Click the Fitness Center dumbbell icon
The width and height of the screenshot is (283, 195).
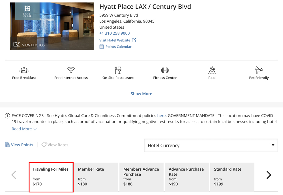(165, 70)
